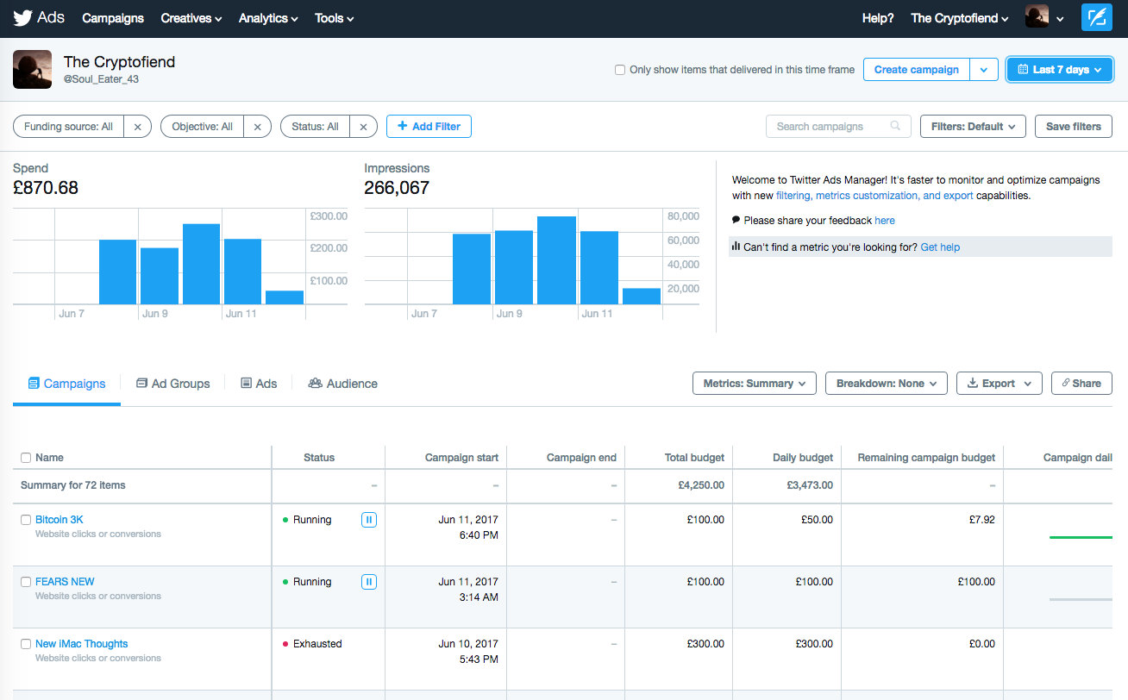Open the Help? menu item
Viewport: 1128px width, 700px height.
[878, 18]
